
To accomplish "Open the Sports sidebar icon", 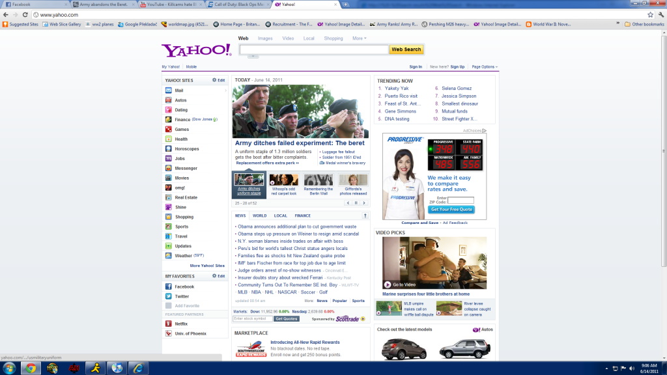I will (x=169, y=227).
